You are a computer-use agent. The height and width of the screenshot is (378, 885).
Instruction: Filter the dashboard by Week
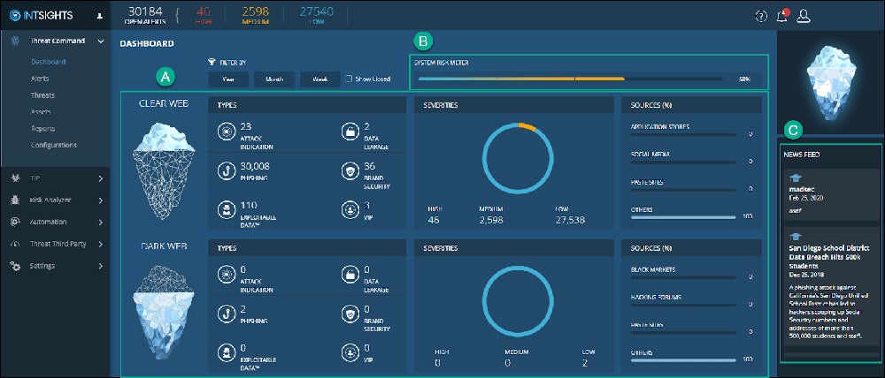[x=319, y=79]
